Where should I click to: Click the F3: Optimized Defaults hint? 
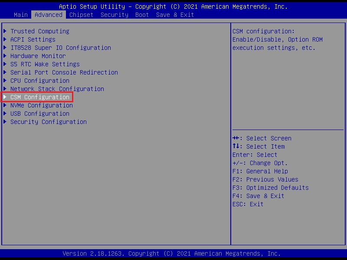[x=270, y=188]
